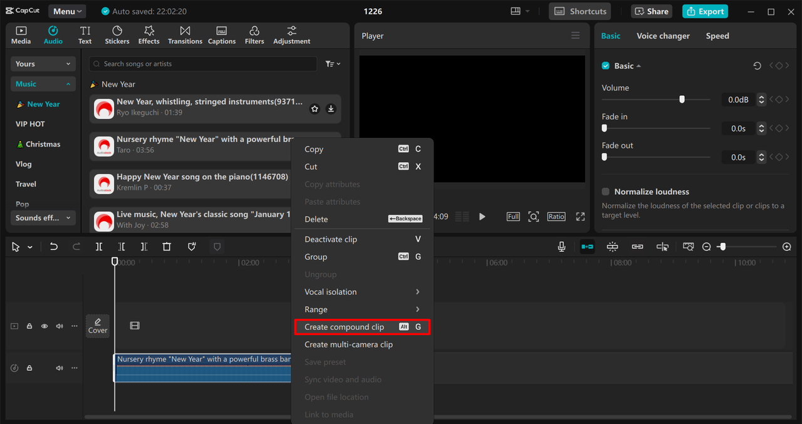This screenshot has height=424, width=802.
Task: Open the Shortcuts button
Action: [581, 11]
